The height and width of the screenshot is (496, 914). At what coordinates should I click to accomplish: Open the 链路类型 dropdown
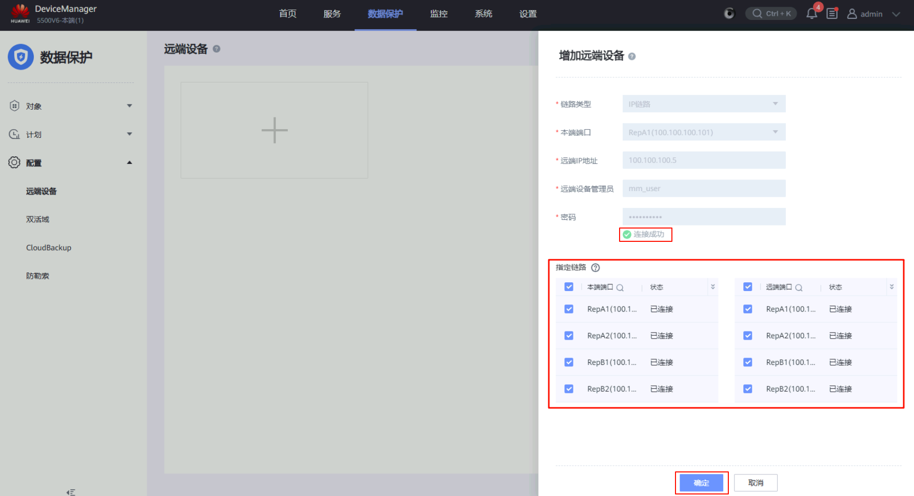[x=703, y=104]
